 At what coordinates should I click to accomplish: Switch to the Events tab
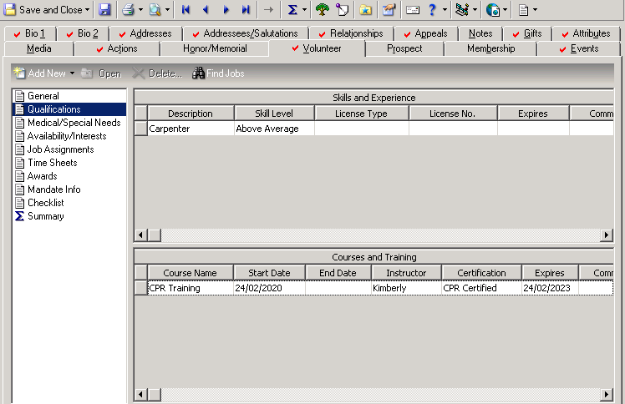(579, 48)
